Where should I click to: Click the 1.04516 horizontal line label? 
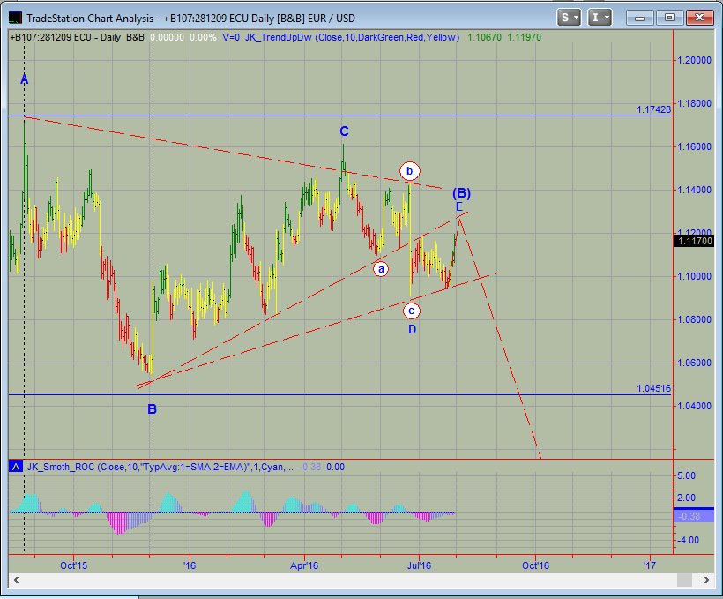tap(654, 388)
